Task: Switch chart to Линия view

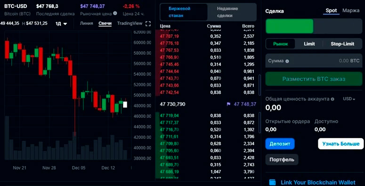Action: pyautogui.click(x=86, y=23)
